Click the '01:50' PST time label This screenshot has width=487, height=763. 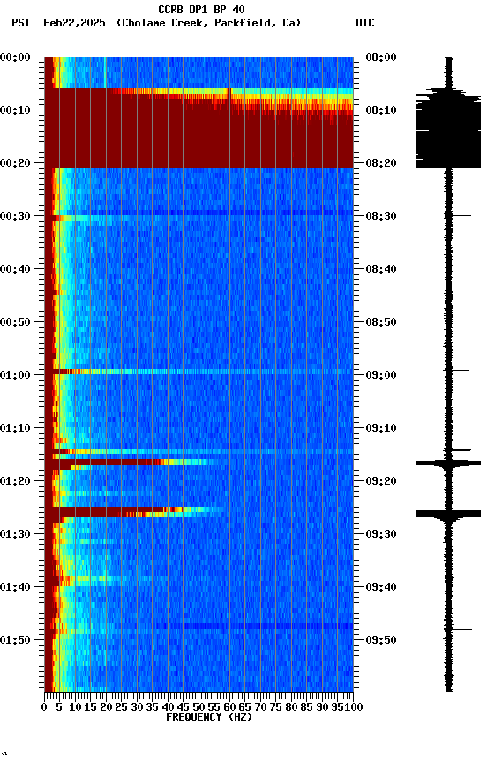pos(15,640)
